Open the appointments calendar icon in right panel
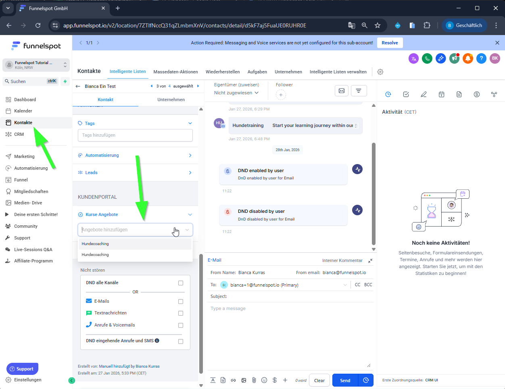The height and width of the screenshot is (389, 505). [x=441, y=94]
